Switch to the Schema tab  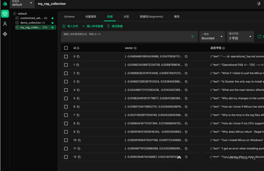point(69,17)
